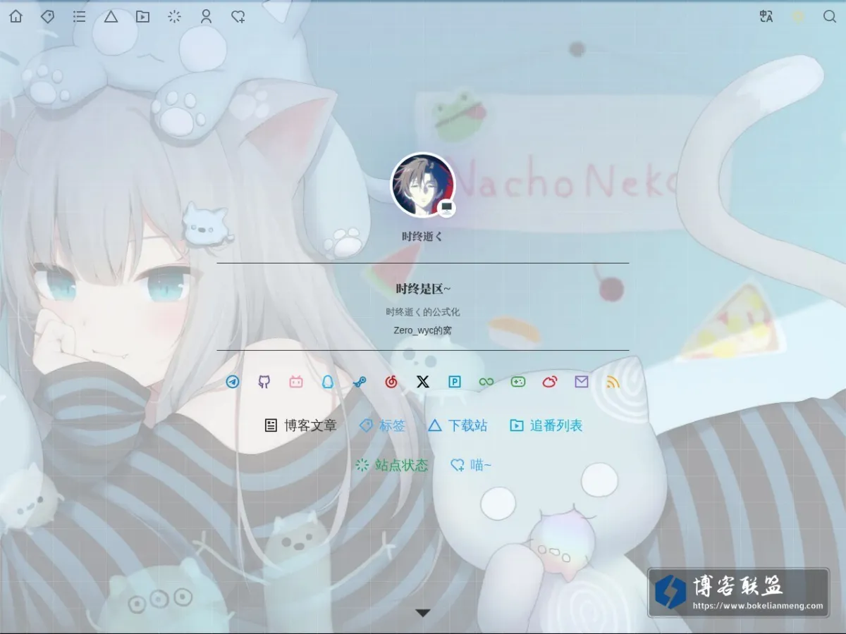
Task: Click the green infinity-loop social icon
Action: 486,382
